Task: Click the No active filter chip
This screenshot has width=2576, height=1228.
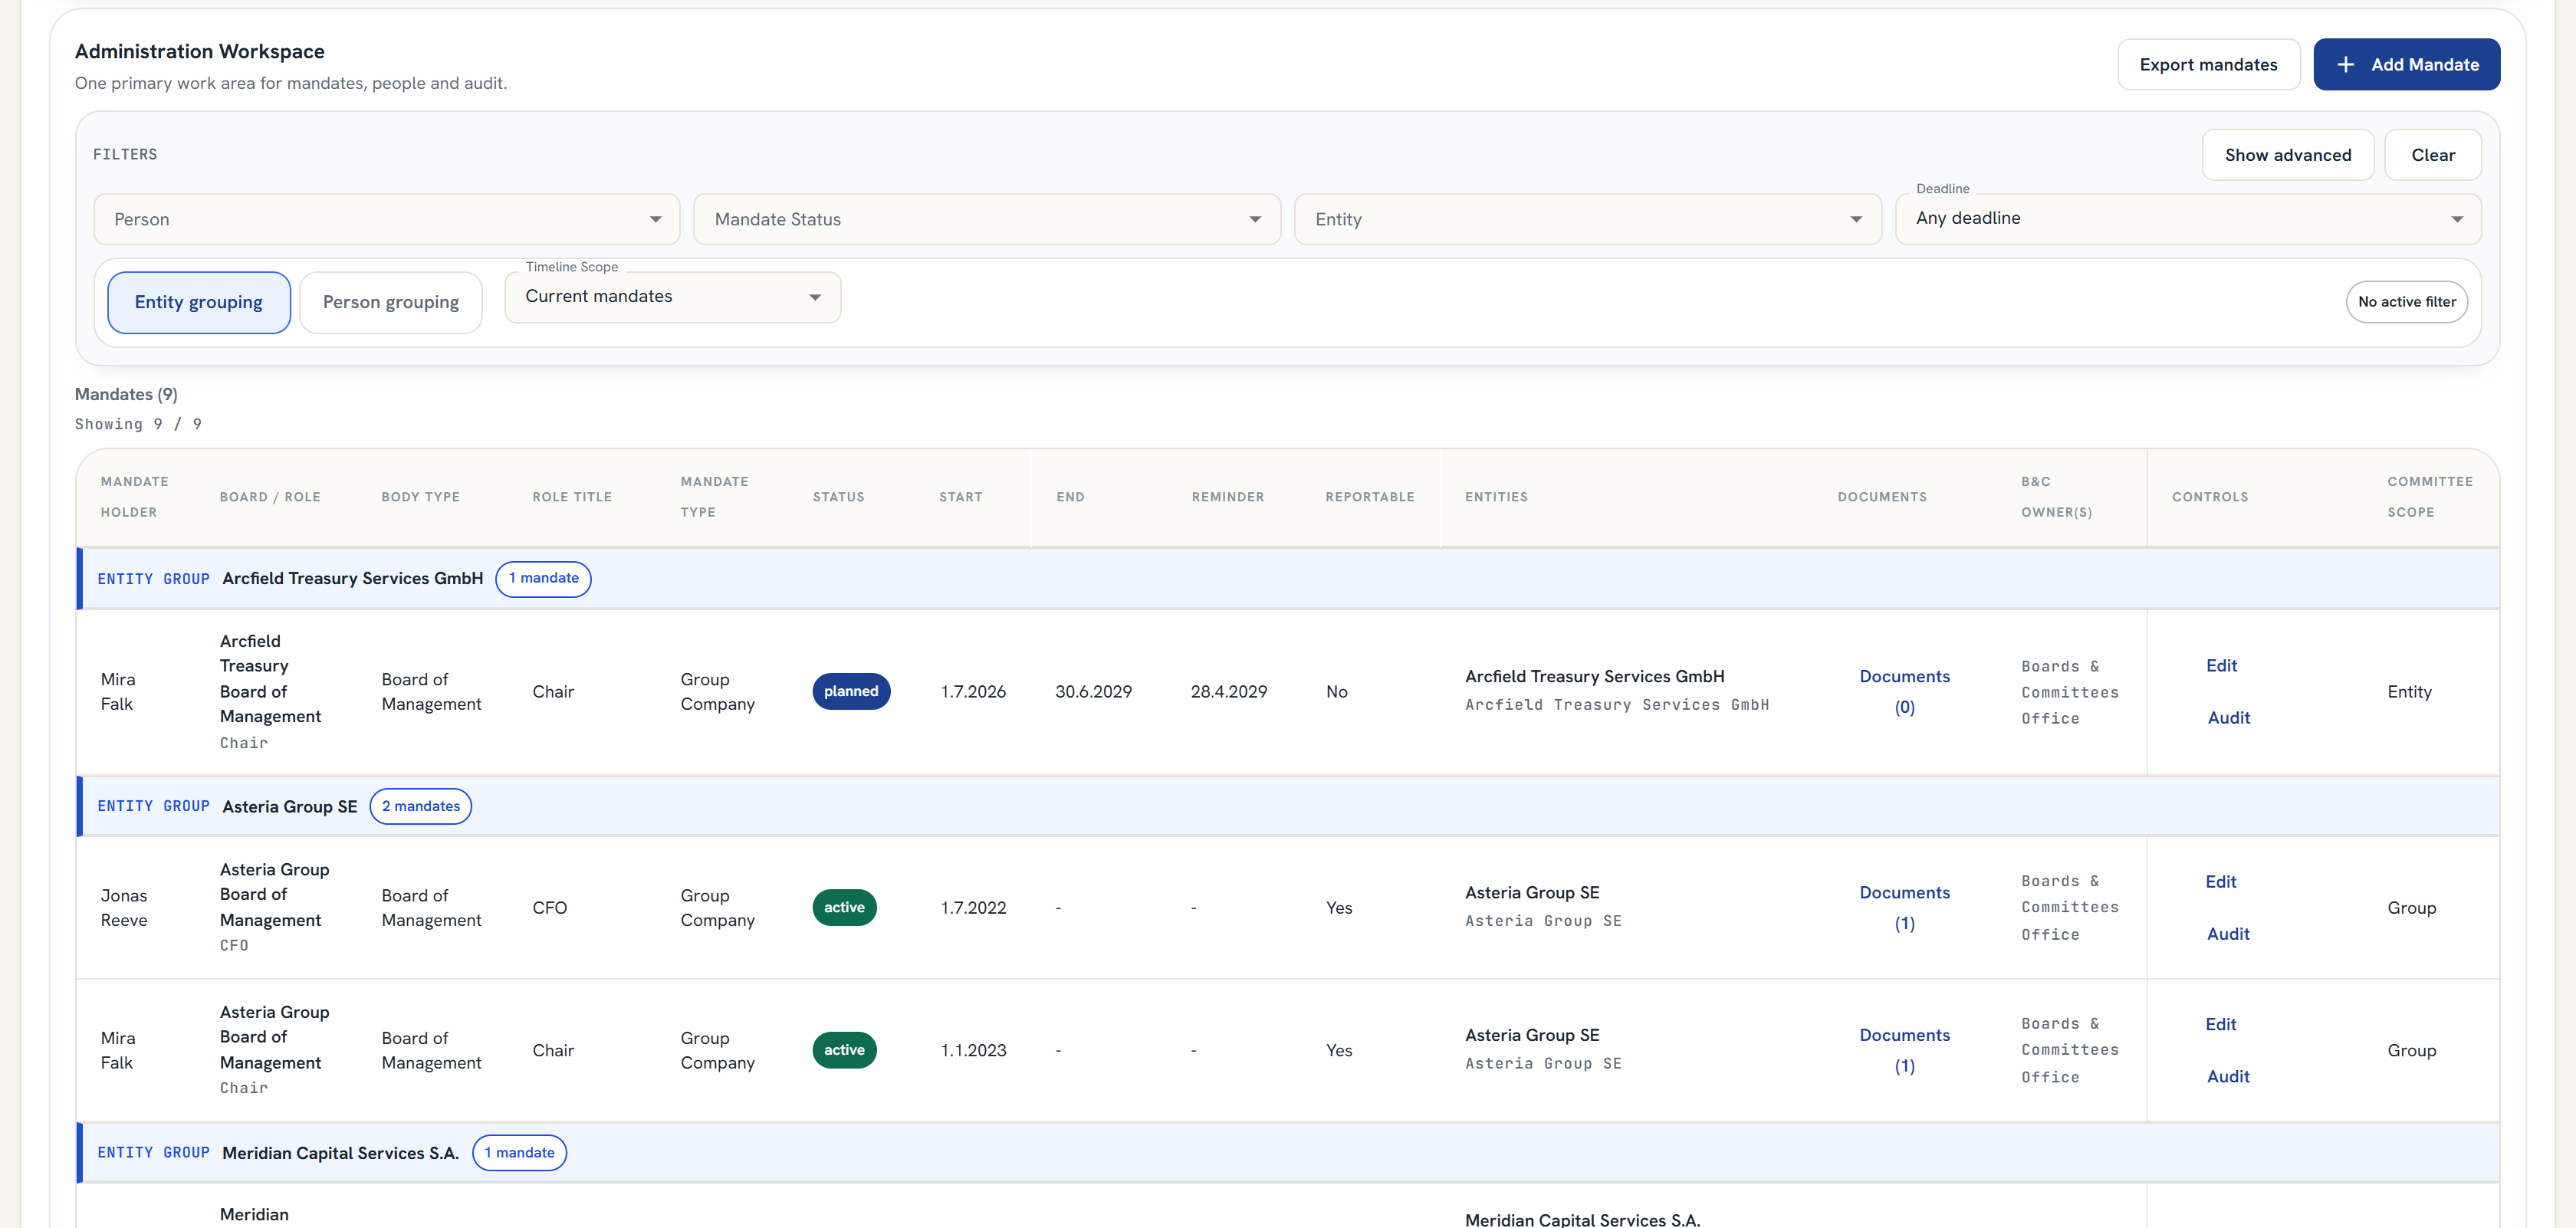Action: [x=2406, y=302]
